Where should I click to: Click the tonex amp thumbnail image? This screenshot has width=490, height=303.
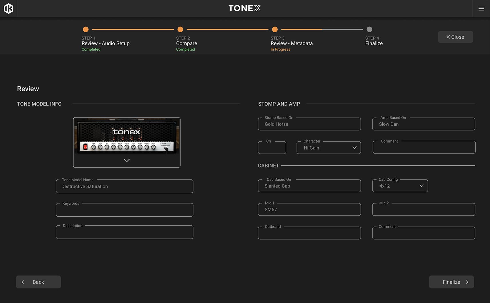(x=127, y=136)
